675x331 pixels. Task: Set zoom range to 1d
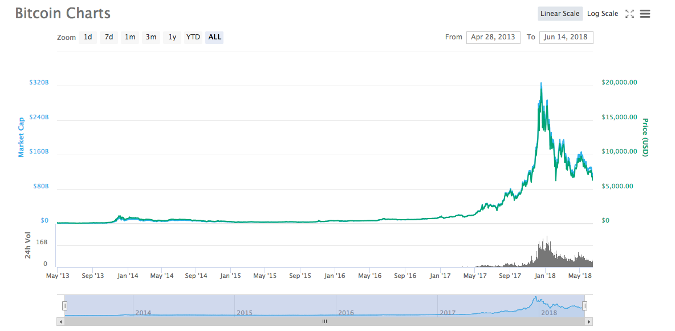(x=88, y=37)
